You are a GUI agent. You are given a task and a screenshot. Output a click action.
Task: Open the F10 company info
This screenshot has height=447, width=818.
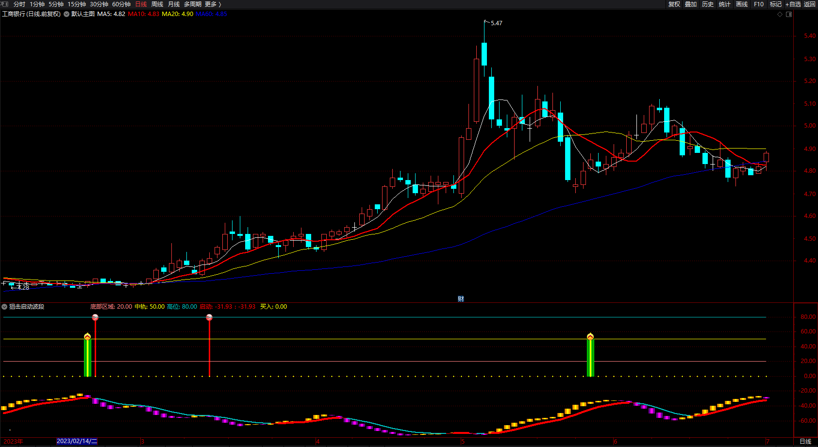(759, 4)
